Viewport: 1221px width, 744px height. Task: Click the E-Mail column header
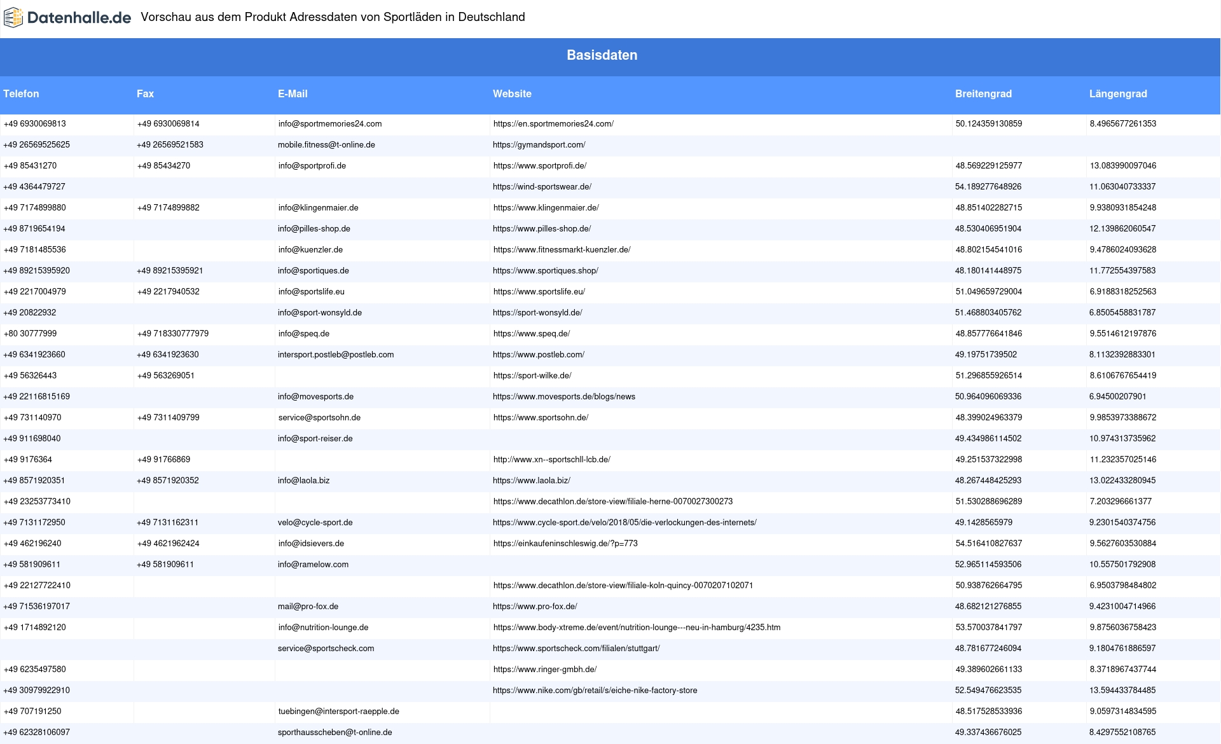tap(293, 93)
